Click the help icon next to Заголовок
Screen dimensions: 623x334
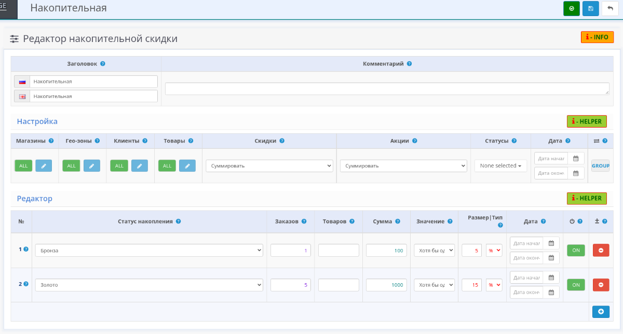(103, 64)
